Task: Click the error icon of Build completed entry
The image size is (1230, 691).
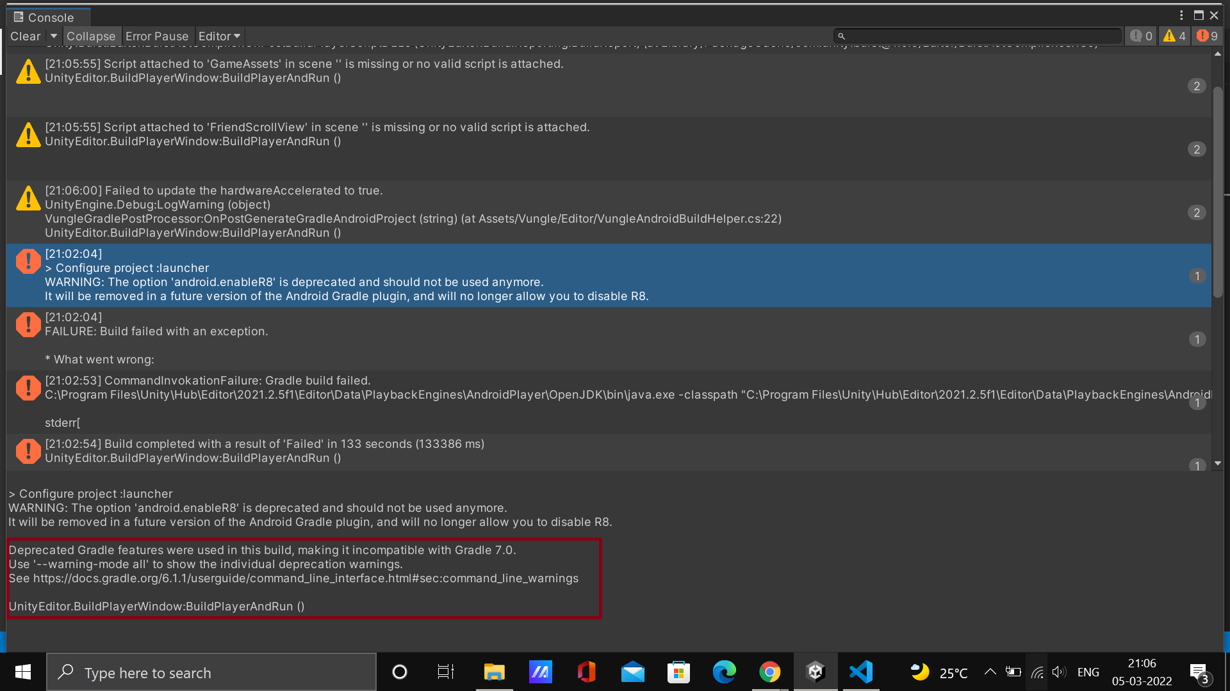Action: tap(28, 451)
